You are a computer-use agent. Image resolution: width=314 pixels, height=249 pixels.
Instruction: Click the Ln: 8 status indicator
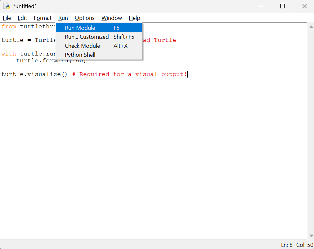coord(287,245)
